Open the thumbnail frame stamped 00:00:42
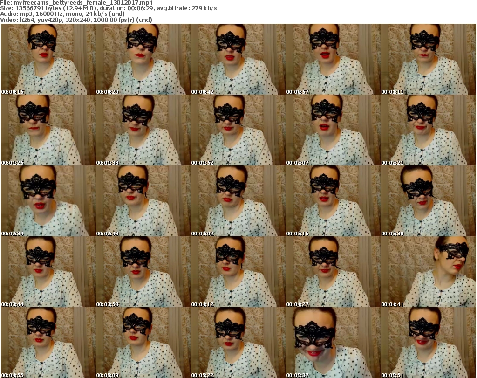Viewport: 477px width, 378px height. [238, 59]
